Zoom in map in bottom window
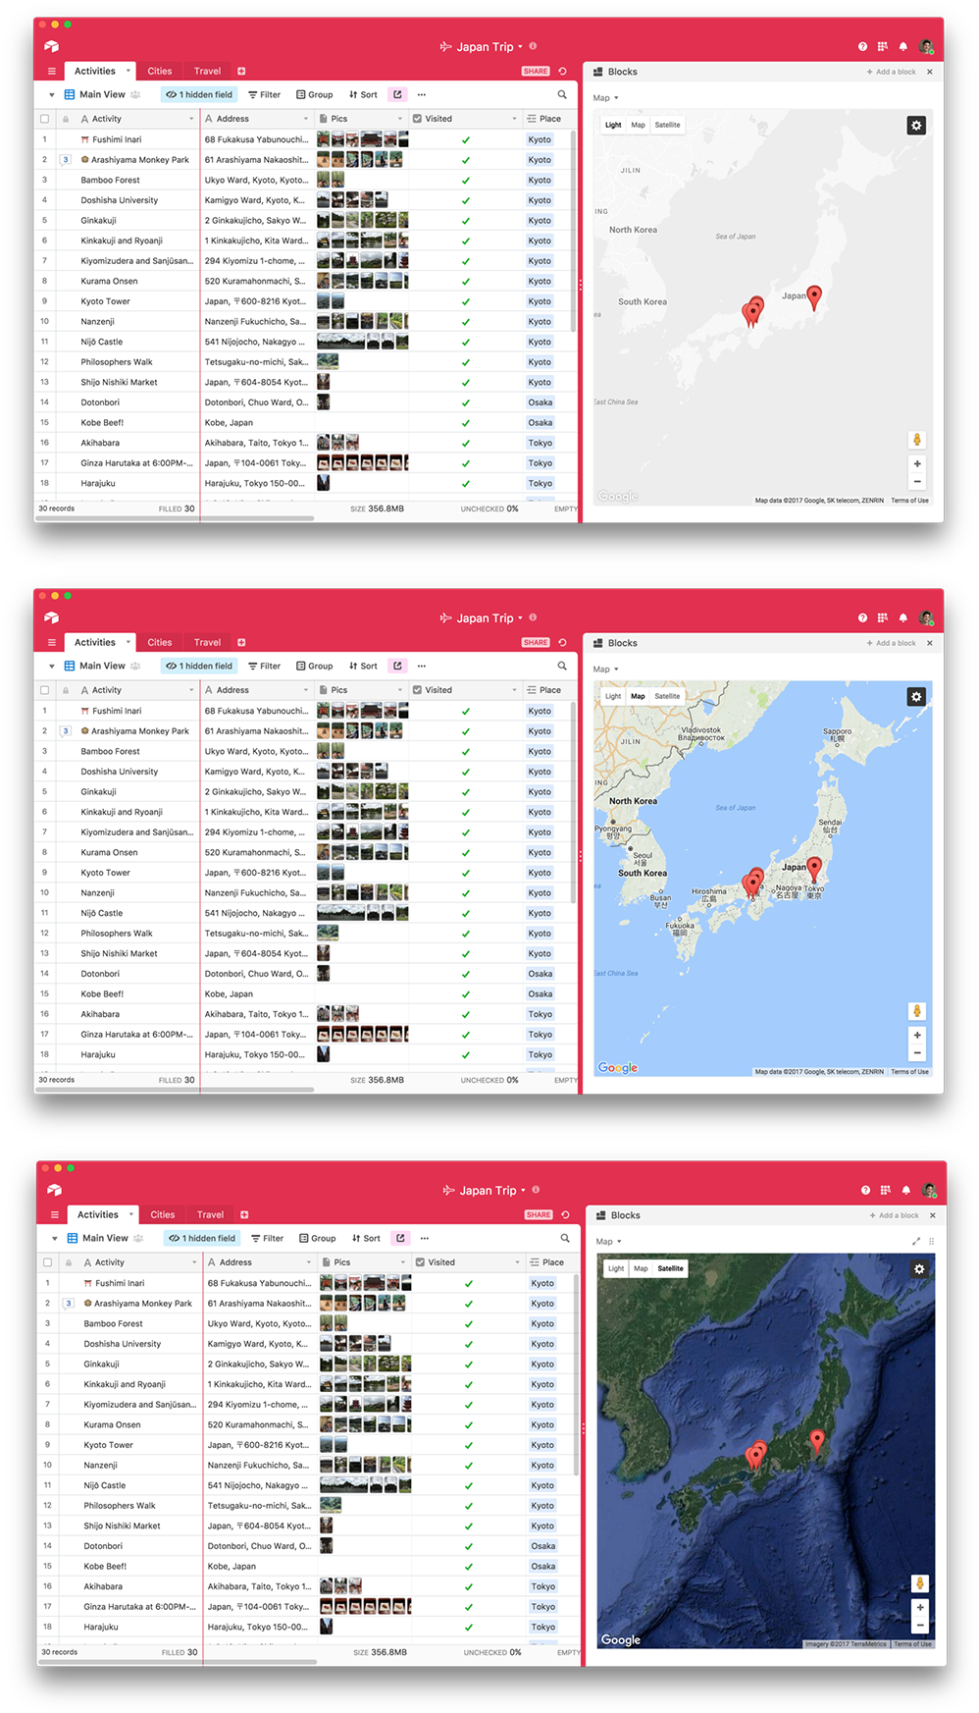Screen dimensions: 979x1713 [x=920, y=1608]
